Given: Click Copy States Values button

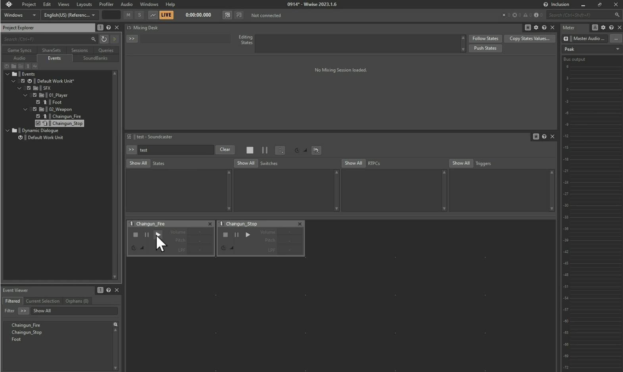Looking at the screenshot, I should click(x=530, y=38).
